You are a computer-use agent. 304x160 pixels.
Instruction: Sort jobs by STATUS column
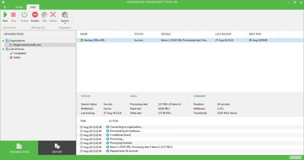[x=139, y=34]
